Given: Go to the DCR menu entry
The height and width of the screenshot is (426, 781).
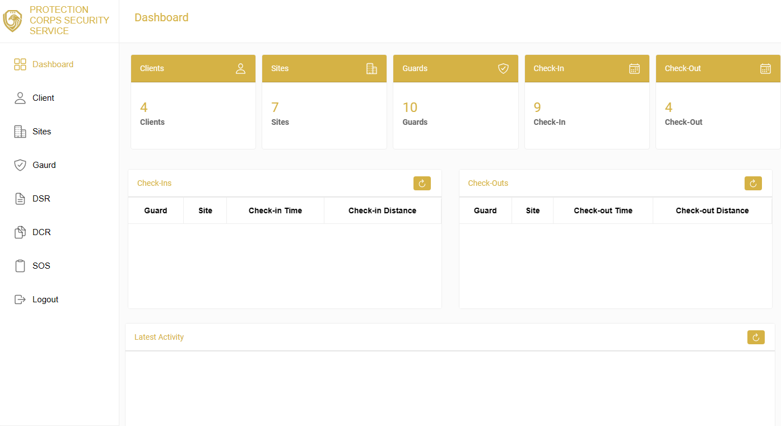Looking at the screenshot, I should (x=41, y=232).
